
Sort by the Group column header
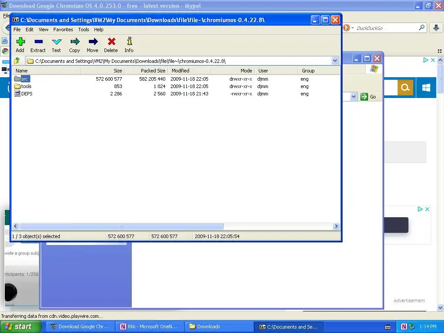[x=319, y=71]
